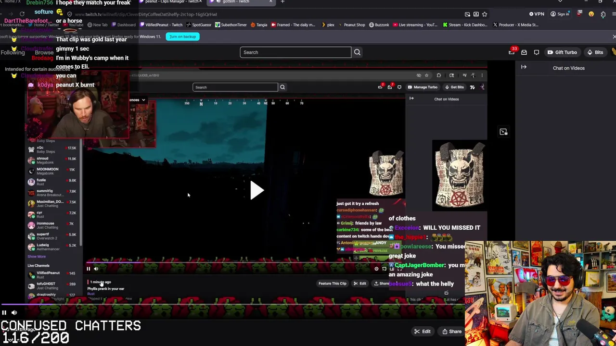Select summit1g channel in sidebar

pyautogui.click(x=52, y=193)
